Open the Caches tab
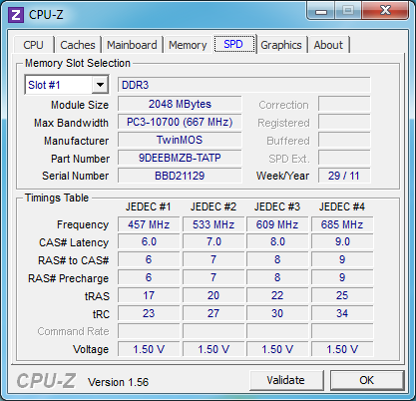Image resolution: width=416 pixels, height=401 pixels. point(78,45)
